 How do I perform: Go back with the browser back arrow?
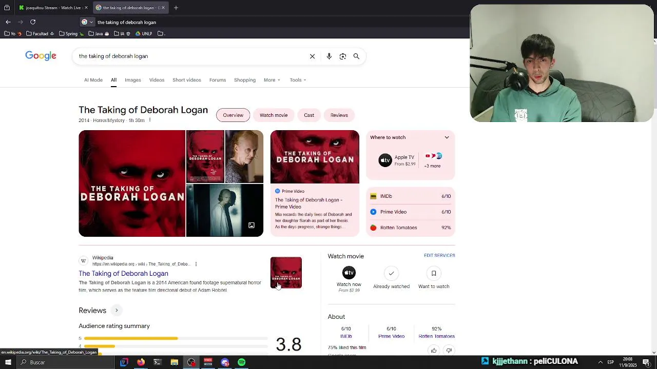coord(8,22)
